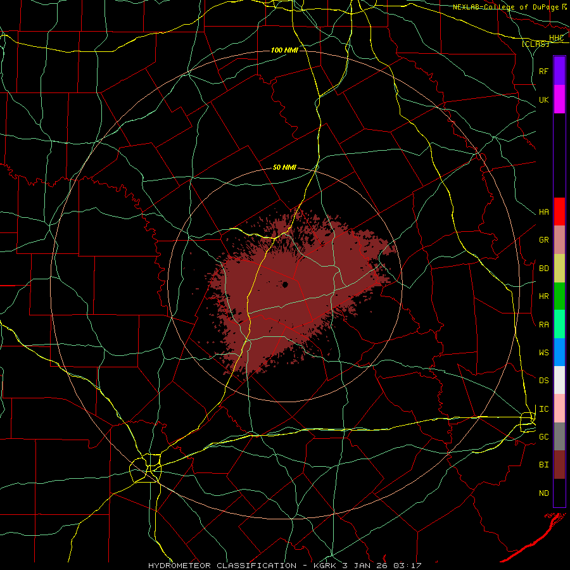Click the GR legend label
This screenshot has width=570, height=570.
pos(543,240)
